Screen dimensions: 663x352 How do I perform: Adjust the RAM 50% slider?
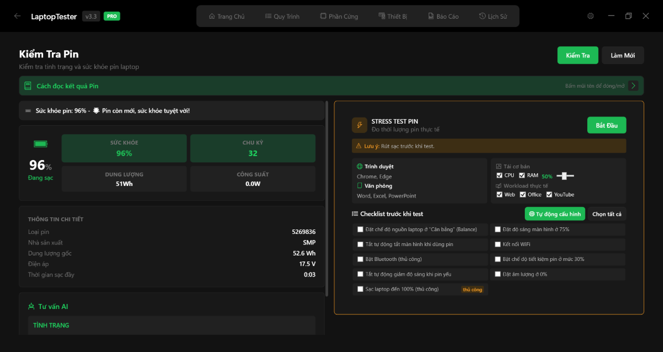(x=565, y=175)
